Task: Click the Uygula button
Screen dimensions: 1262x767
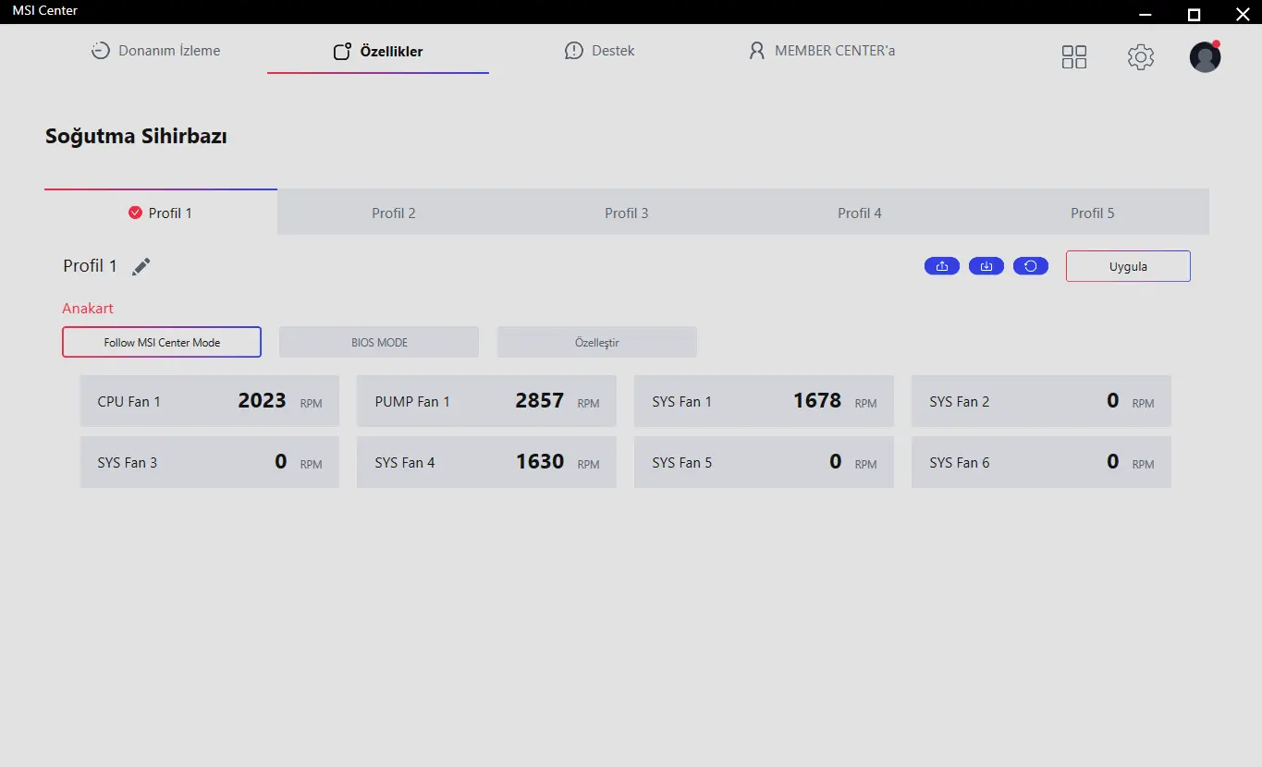Action: pos(1128,266)
